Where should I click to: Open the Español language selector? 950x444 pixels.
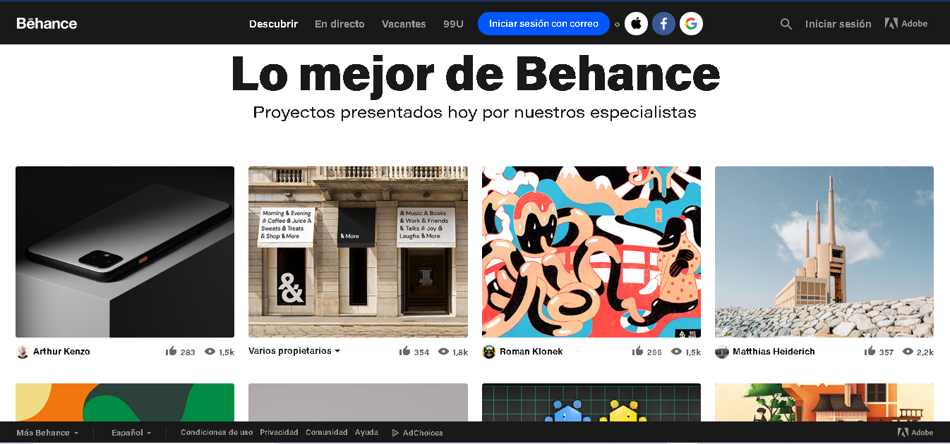coord(131,433)
